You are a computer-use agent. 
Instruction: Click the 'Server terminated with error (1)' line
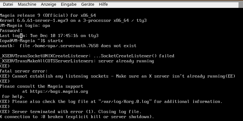[71, 112]
